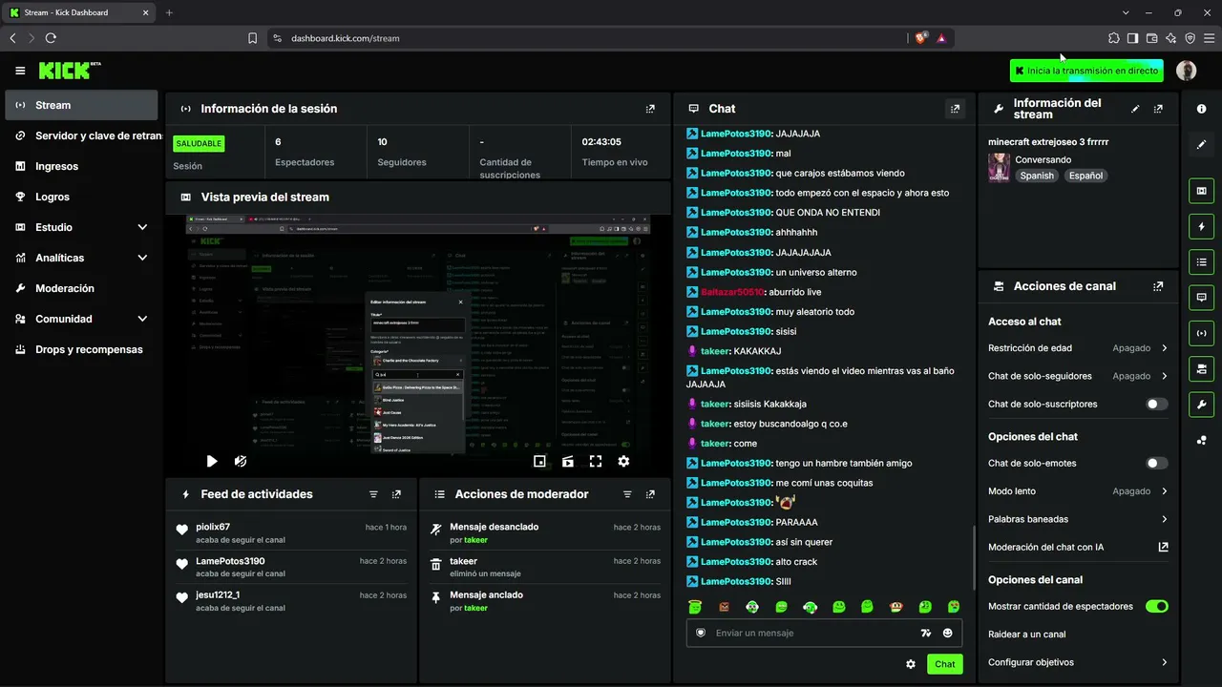Open Drops y recompensas in the sidebar
This screenshot has width=1222, height=687.
click(81, 349)
